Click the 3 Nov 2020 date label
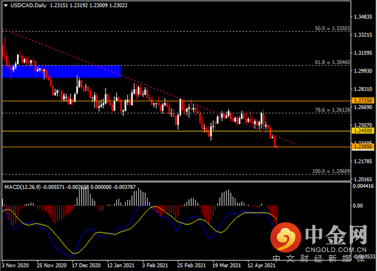Screen dimensions: 377x271 (15, 266)
